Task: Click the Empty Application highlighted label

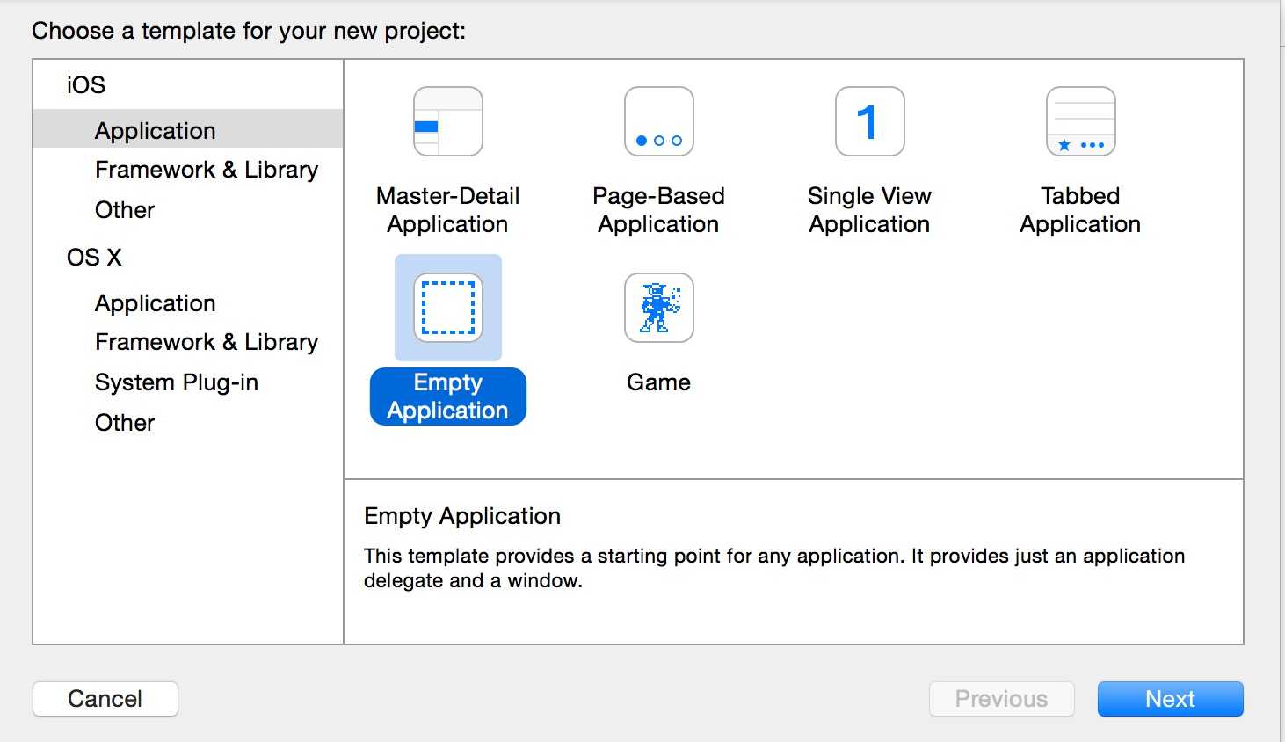Action: [448, 396]
